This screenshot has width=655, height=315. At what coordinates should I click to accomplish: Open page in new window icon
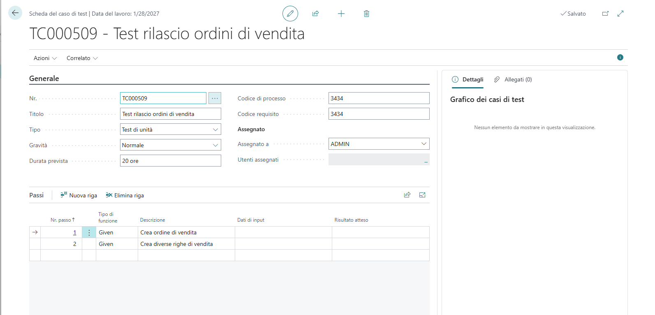(x=605, y=14)
